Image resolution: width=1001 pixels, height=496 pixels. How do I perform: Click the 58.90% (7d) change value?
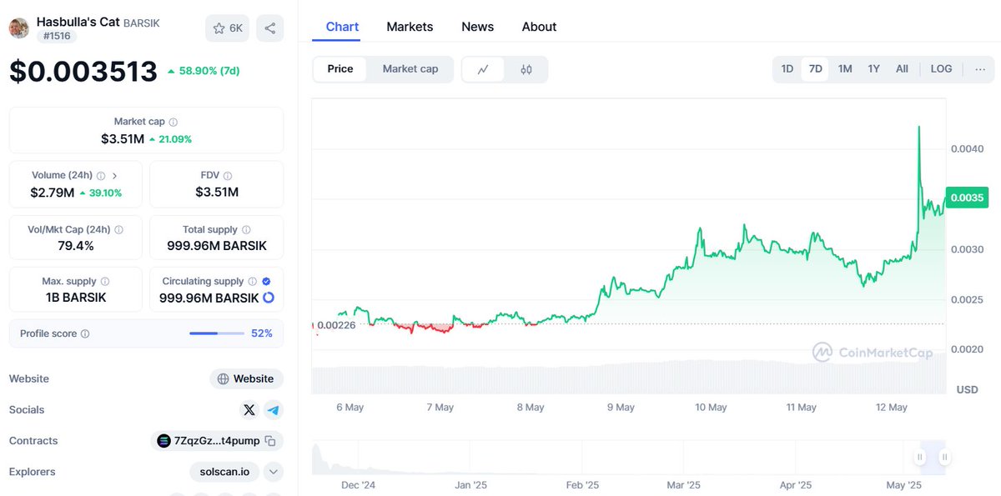pyautogui.click(x=204, y=72)
